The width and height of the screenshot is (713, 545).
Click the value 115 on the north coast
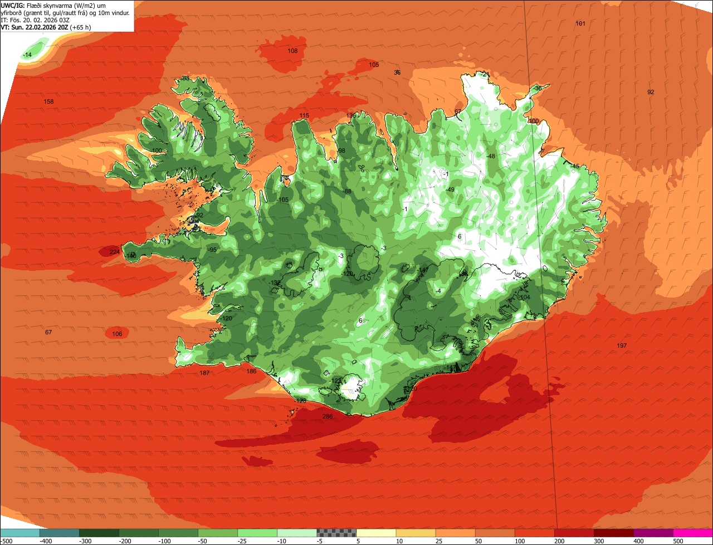(x=304, y=116)
